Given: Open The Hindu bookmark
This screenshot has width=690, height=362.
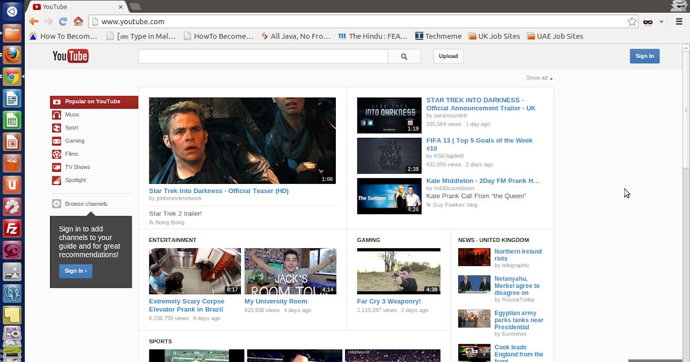Looking at the screenshot, I should (x=373, y=36).
